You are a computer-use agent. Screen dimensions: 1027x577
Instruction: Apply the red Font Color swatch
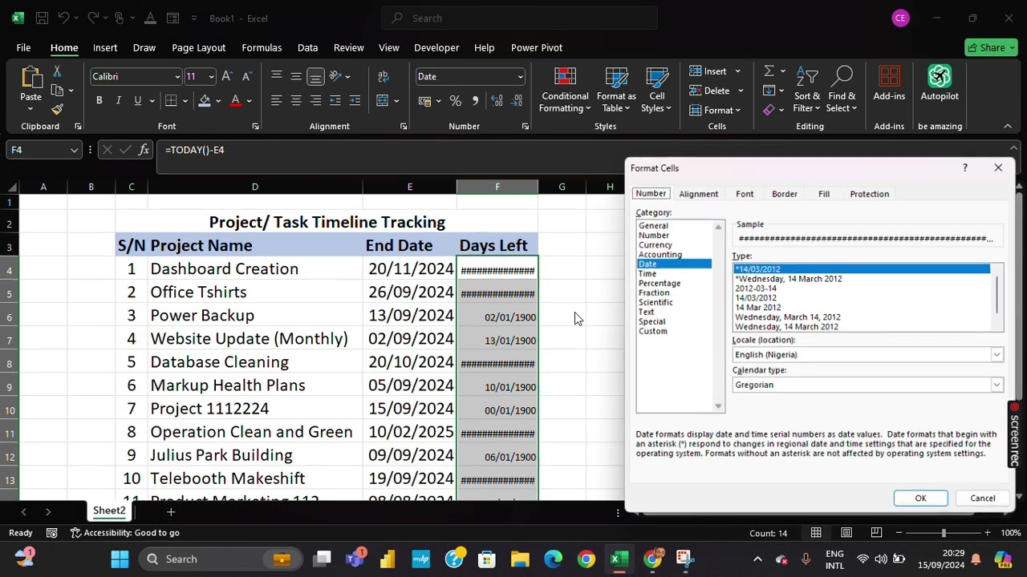[235, 101]
